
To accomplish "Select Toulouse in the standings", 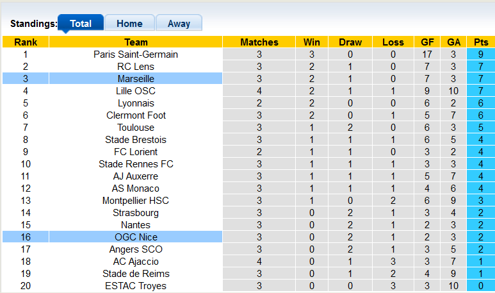I will point(136,128).
